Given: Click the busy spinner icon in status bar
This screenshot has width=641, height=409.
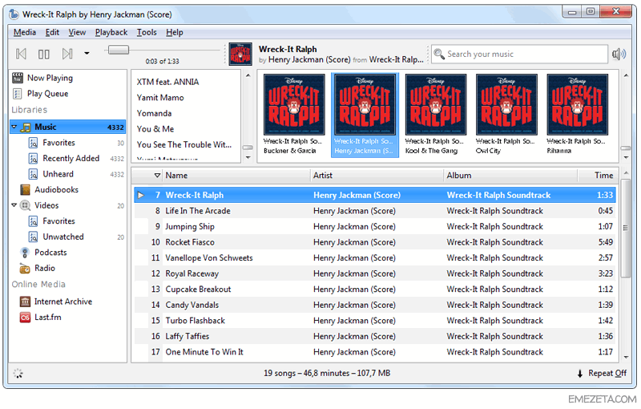Looking at the screenshot, I should pos(18,373).
